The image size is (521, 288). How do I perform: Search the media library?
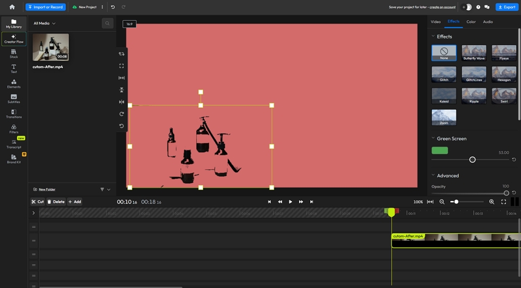point(107,23)
